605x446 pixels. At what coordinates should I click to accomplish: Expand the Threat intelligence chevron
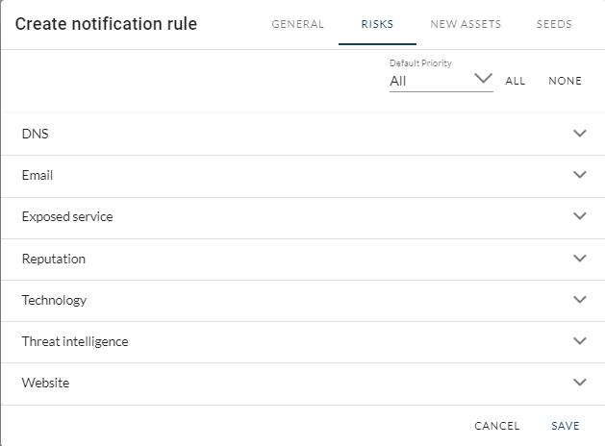[x=579, y=341]
